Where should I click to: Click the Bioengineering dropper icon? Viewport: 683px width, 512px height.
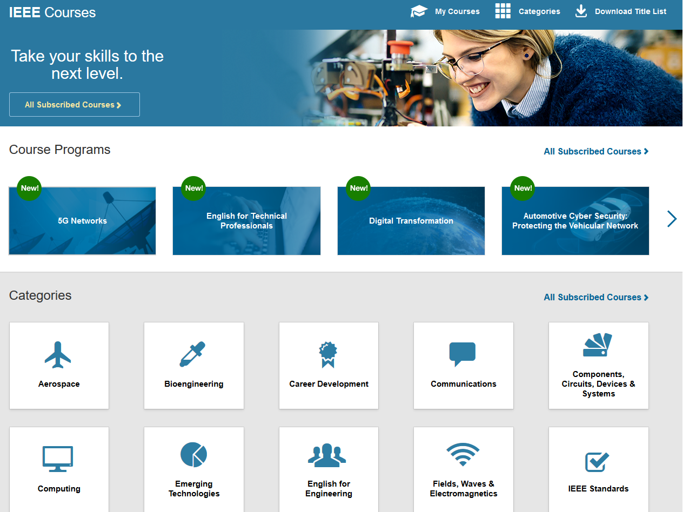[x=192, y=354]
